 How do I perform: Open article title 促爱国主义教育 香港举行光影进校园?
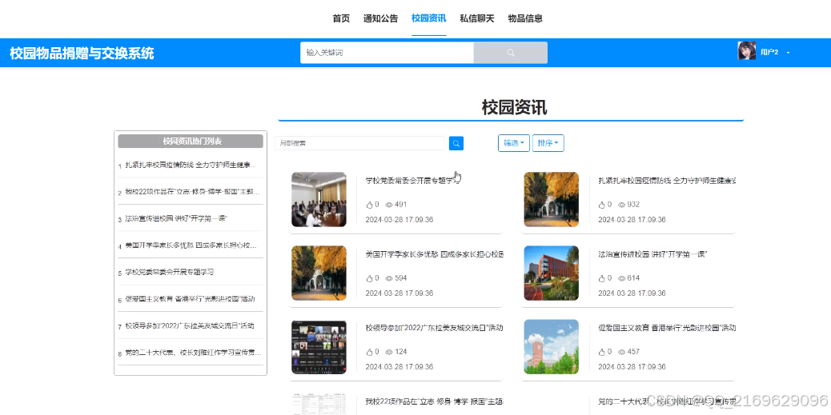[x=667, y=328]
